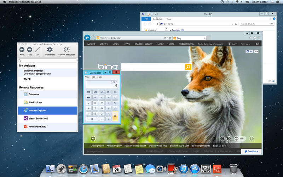Click Bing search magnifier button

[x=188, y=67]
